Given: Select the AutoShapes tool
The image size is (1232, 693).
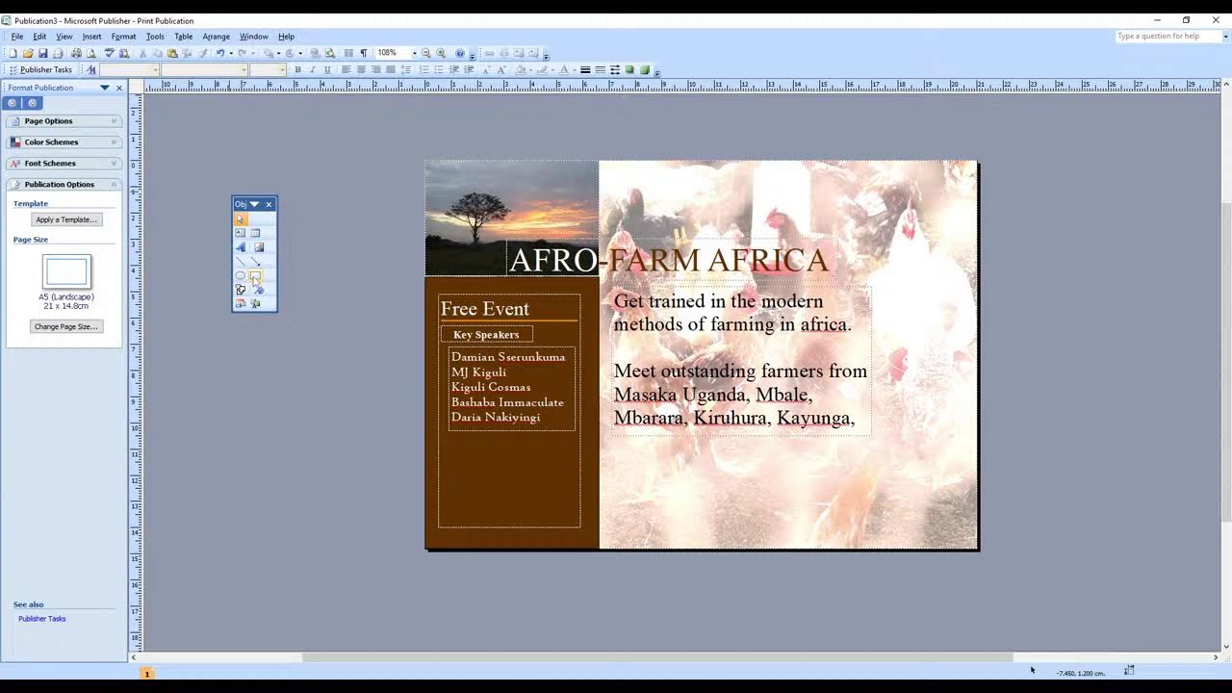Looking at the screenshot, I should click(x=241, y=290).
